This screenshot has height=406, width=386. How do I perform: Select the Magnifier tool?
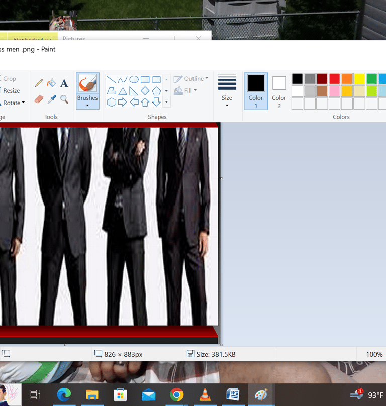tap(64, 99)
